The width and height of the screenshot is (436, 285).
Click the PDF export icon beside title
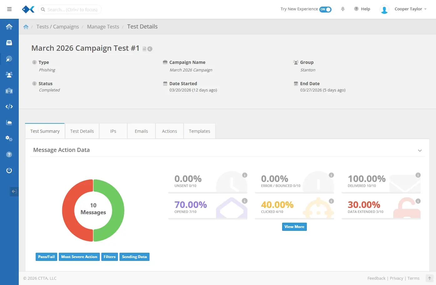tap(144, 49)
